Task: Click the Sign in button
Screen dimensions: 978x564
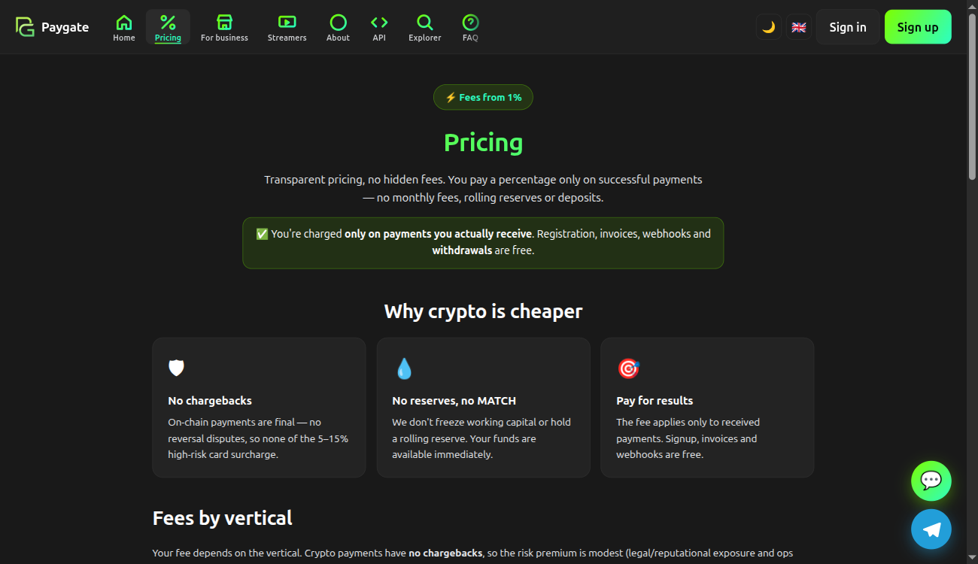Action: 848,27
